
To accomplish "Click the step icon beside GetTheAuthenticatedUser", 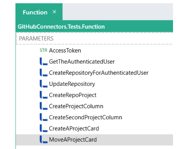I will [x=44, y=61].
